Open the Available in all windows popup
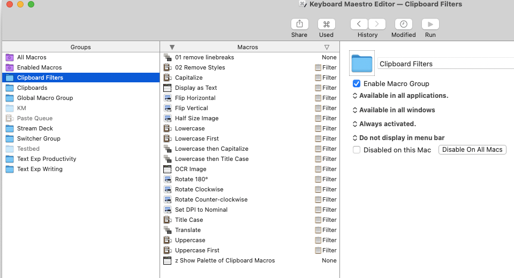This screenshot has width=514, height=278. pos(394,110)
